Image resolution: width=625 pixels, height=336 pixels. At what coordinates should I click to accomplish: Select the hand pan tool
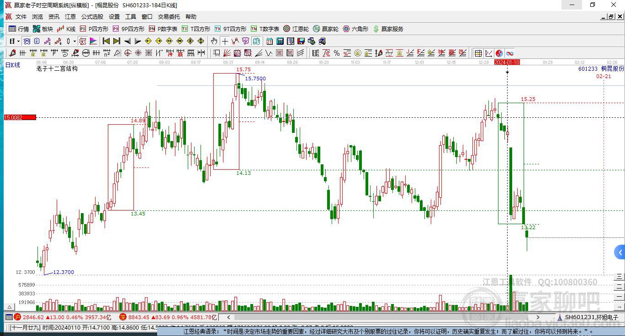[215, 41]
